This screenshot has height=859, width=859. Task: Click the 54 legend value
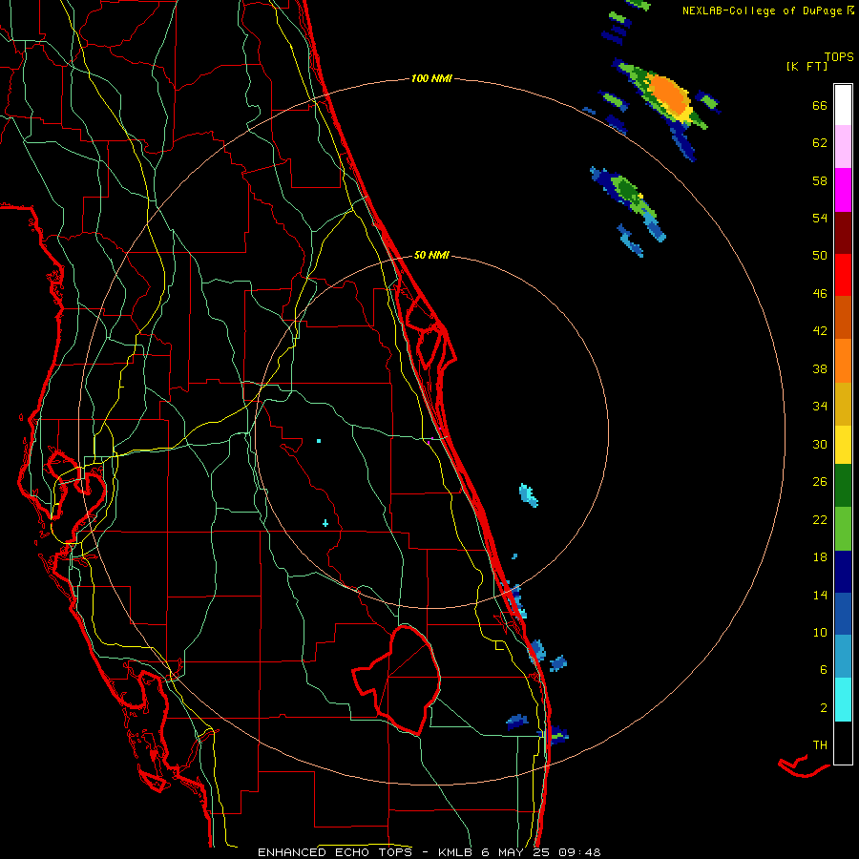(820, 218)
